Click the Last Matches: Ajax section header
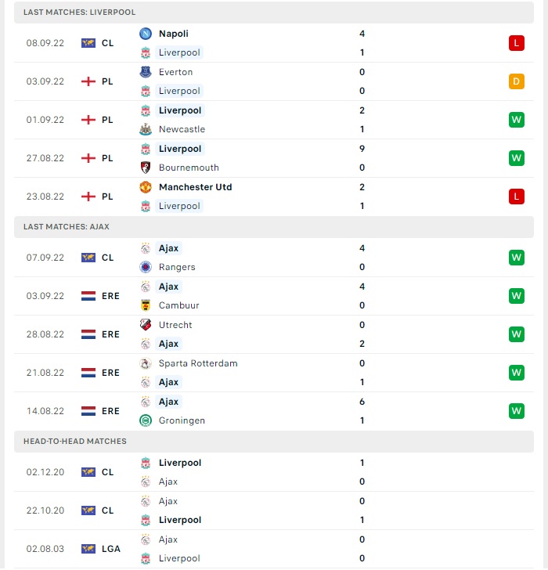 point(274,227)
